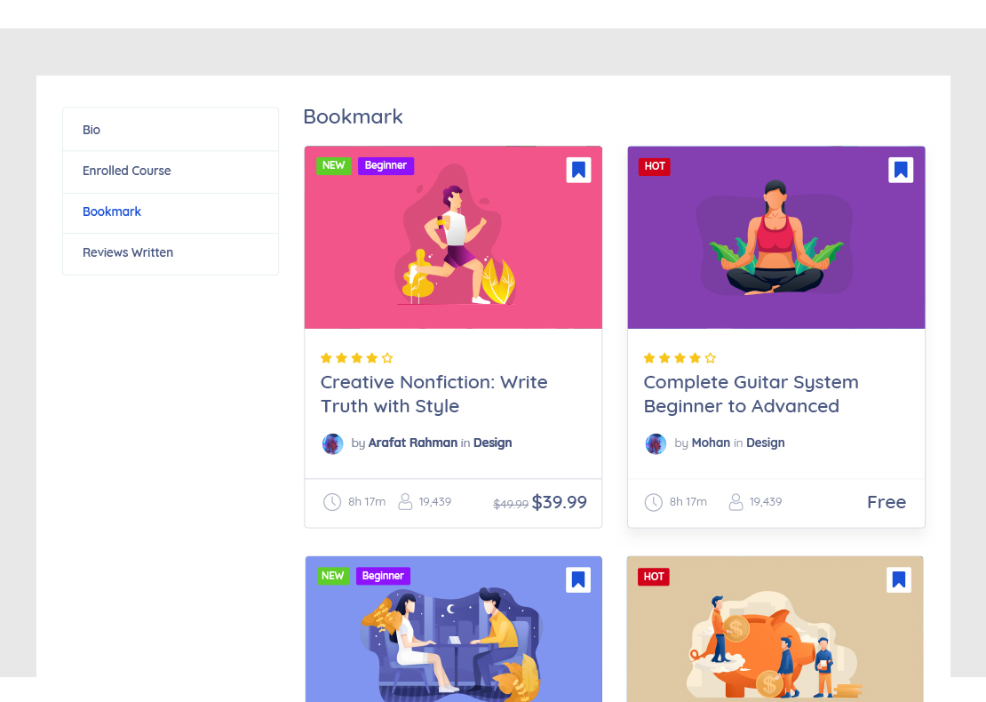The image size is (986, 702).
Task: Remove bookmark on blue meeting illustration course
Action: (578, 580)
